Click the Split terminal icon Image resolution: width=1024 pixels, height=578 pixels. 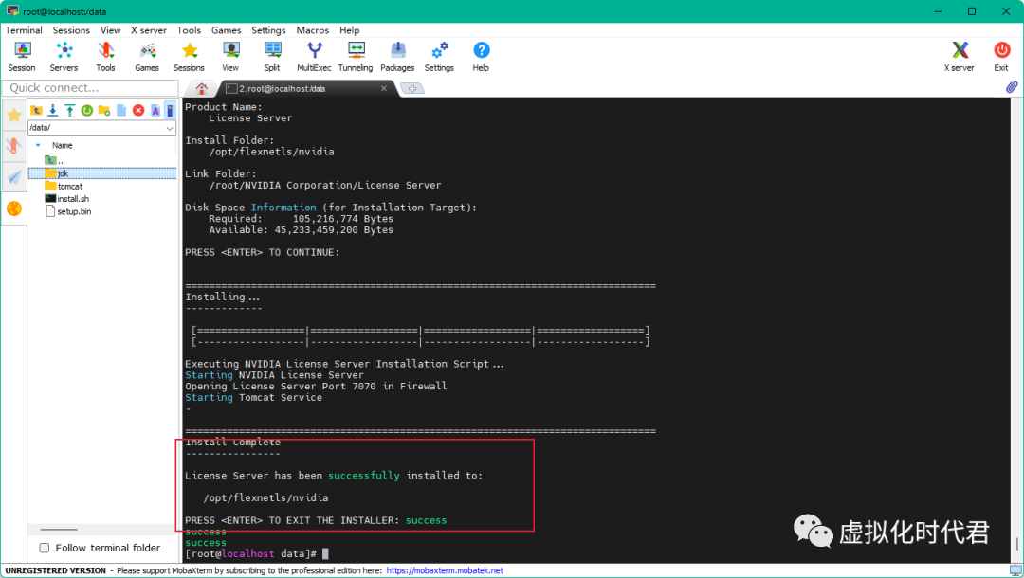(272, 56)
